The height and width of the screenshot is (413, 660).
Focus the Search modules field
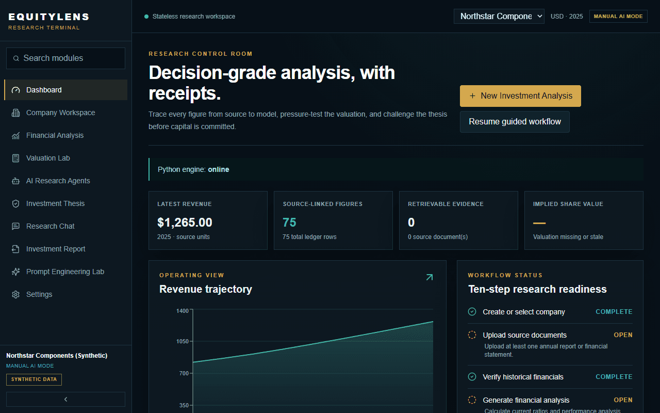pos(65,58)
